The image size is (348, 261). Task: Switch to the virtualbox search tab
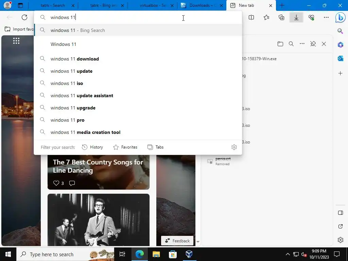point(153,5)
